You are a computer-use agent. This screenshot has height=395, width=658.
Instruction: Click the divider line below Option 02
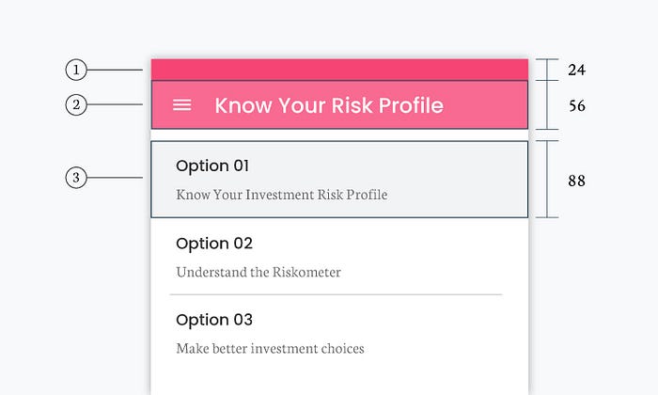(336, 294)
